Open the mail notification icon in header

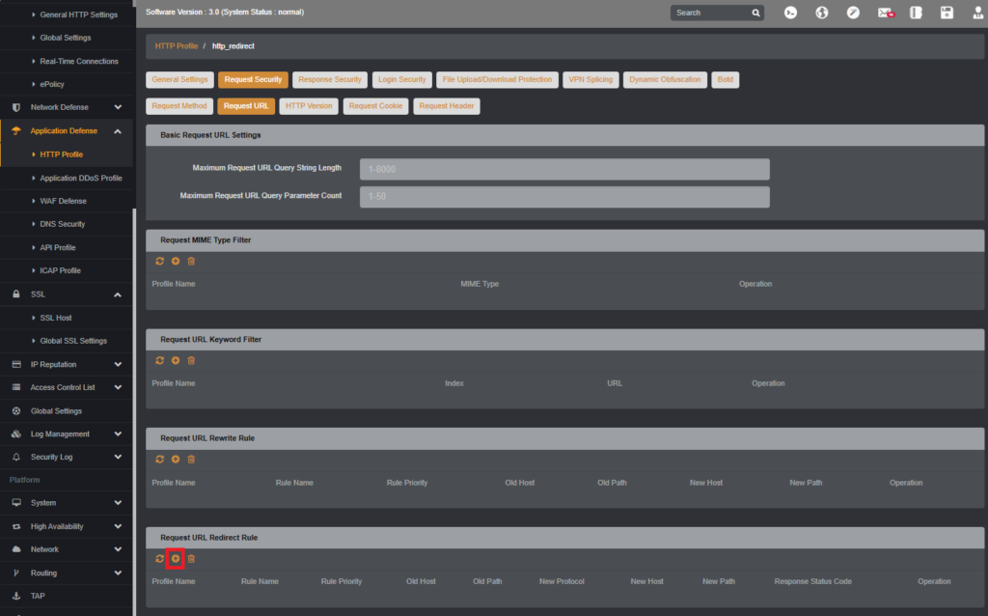886,13
